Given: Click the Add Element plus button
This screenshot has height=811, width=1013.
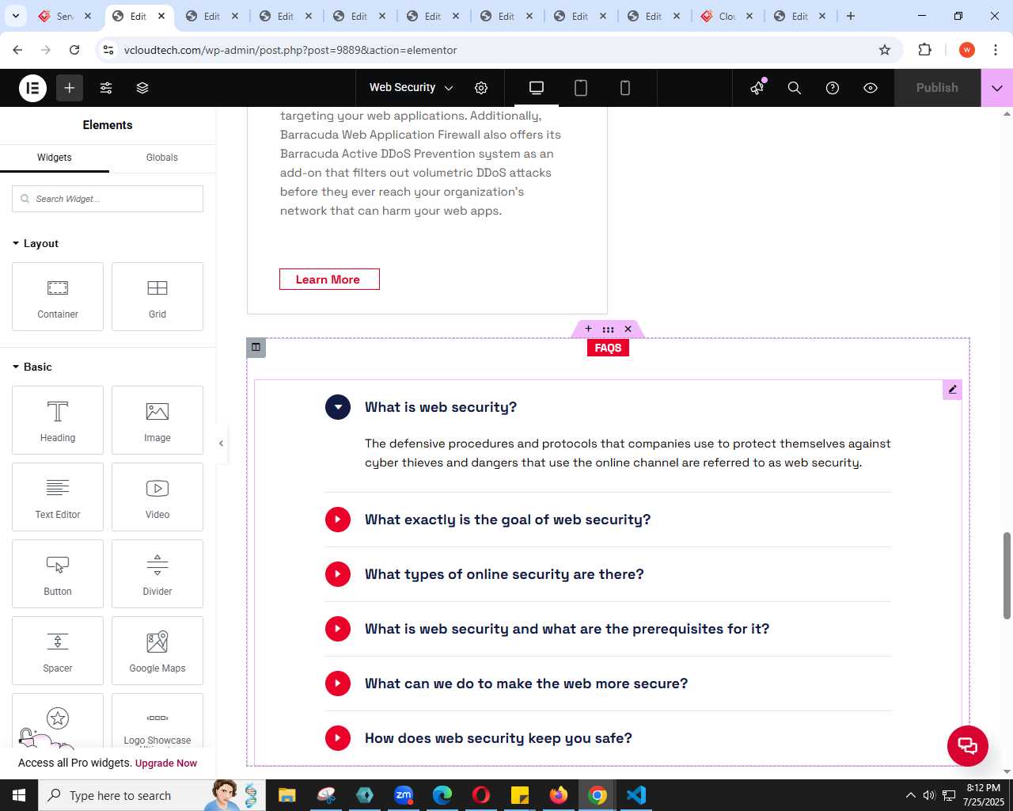Looking at the screenshot, I should click(x=70, y=88).
